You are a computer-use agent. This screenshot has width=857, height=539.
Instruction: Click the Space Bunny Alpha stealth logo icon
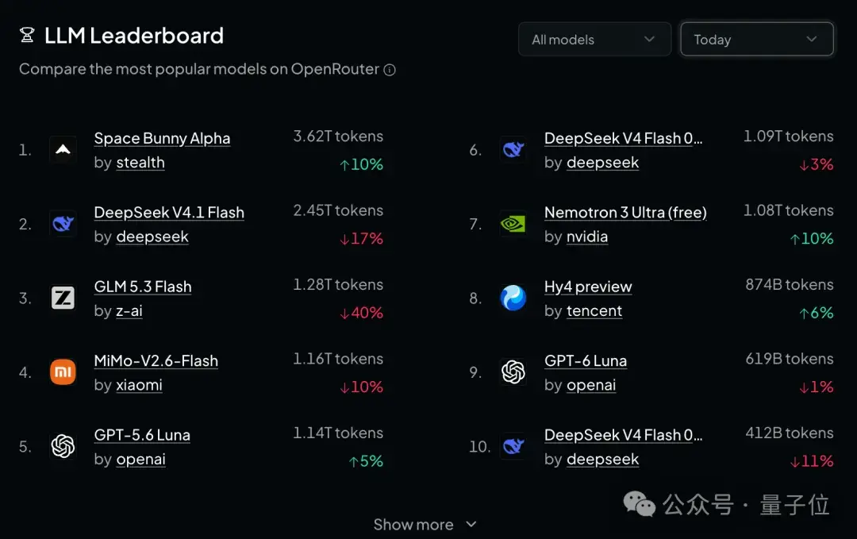[x=63, y=149]
